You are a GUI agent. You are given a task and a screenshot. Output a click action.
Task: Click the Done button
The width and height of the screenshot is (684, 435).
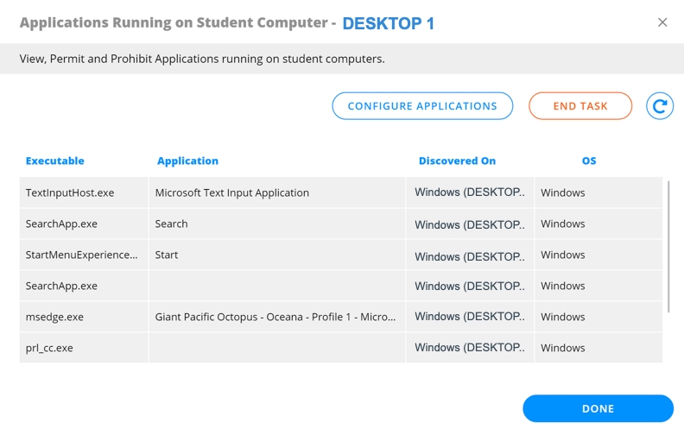click(598, 408)
